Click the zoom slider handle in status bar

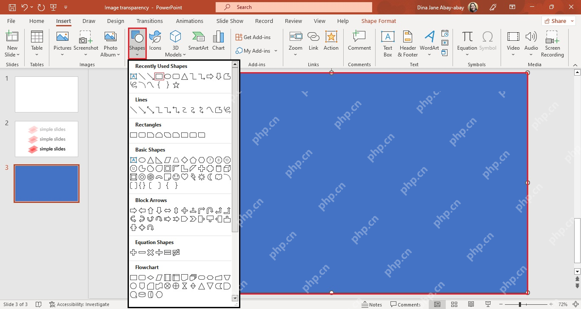coord(520,304)
